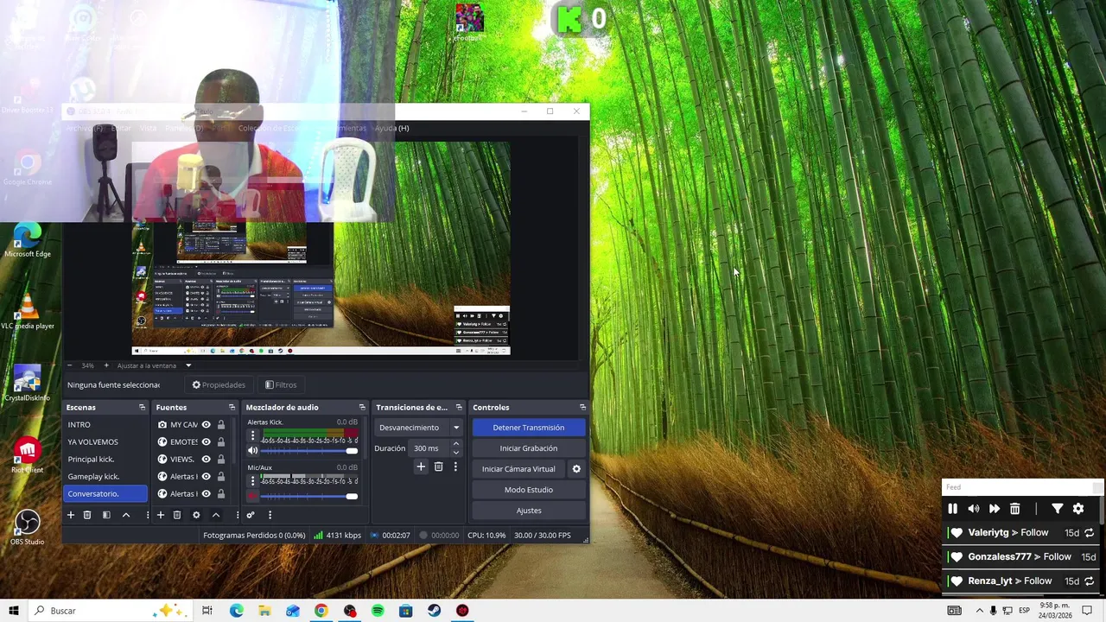Remove source using Fuentes trash icon
The image size is (1106, 622).
[x=177, y=515]
